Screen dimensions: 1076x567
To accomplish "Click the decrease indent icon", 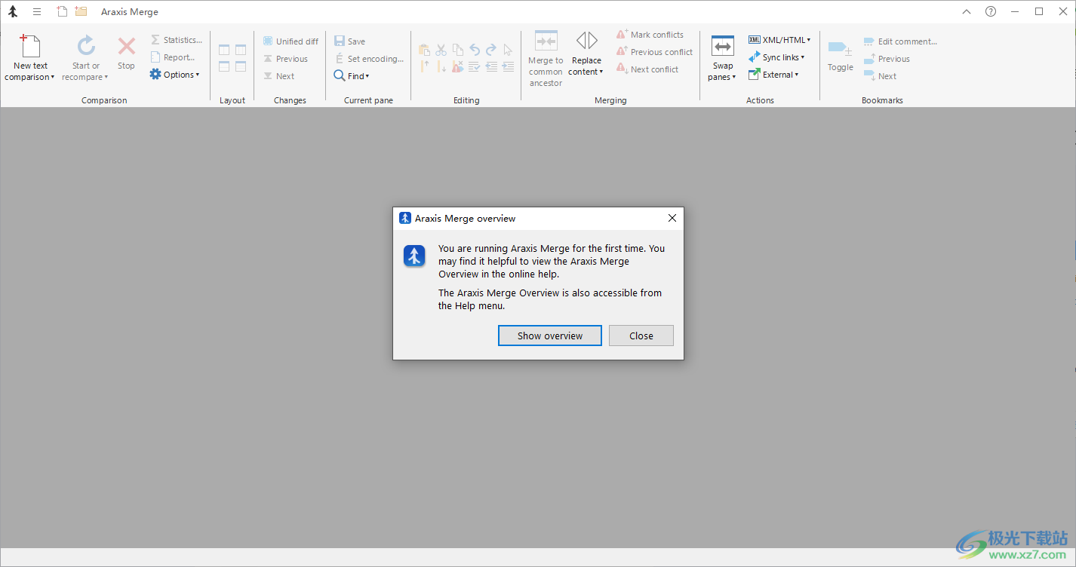I will [491, 66].
